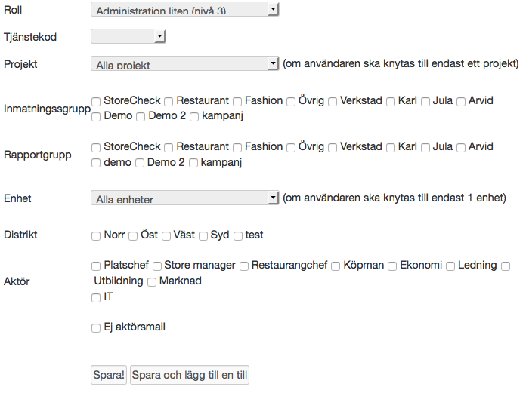The width and height of the screenshot is (526, 393).
Task: Open the Roll dropdown
Action: pyautogui.click(x=184, y=9)
